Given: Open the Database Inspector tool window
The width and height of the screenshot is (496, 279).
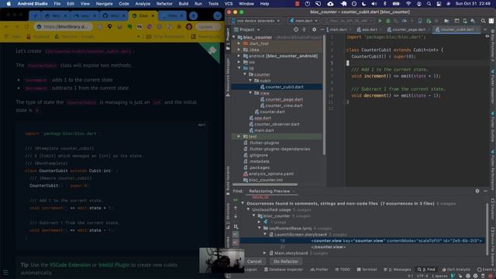Looking at the screenshot, I should (284, 270).
